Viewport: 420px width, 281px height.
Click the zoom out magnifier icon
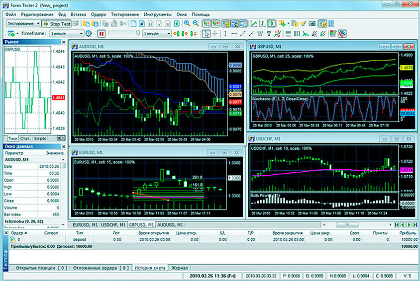[195, 23]
